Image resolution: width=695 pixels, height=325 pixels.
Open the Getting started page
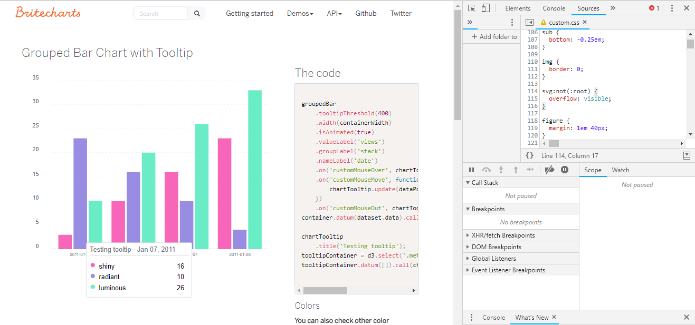coord(250,13)
